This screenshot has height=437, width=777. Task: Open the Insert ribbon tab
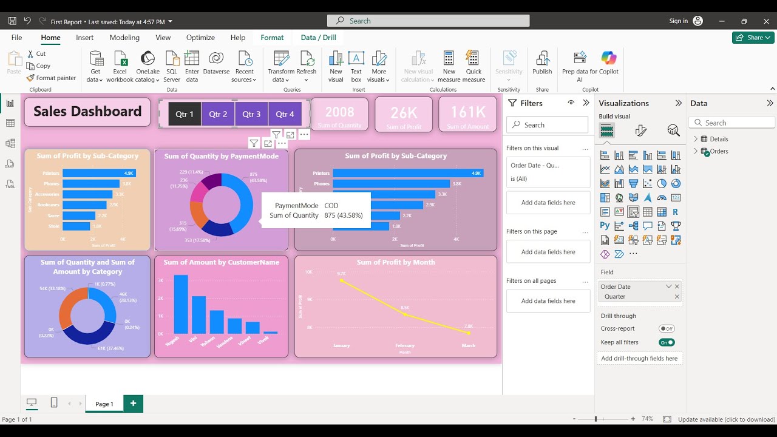click(85, 38)
